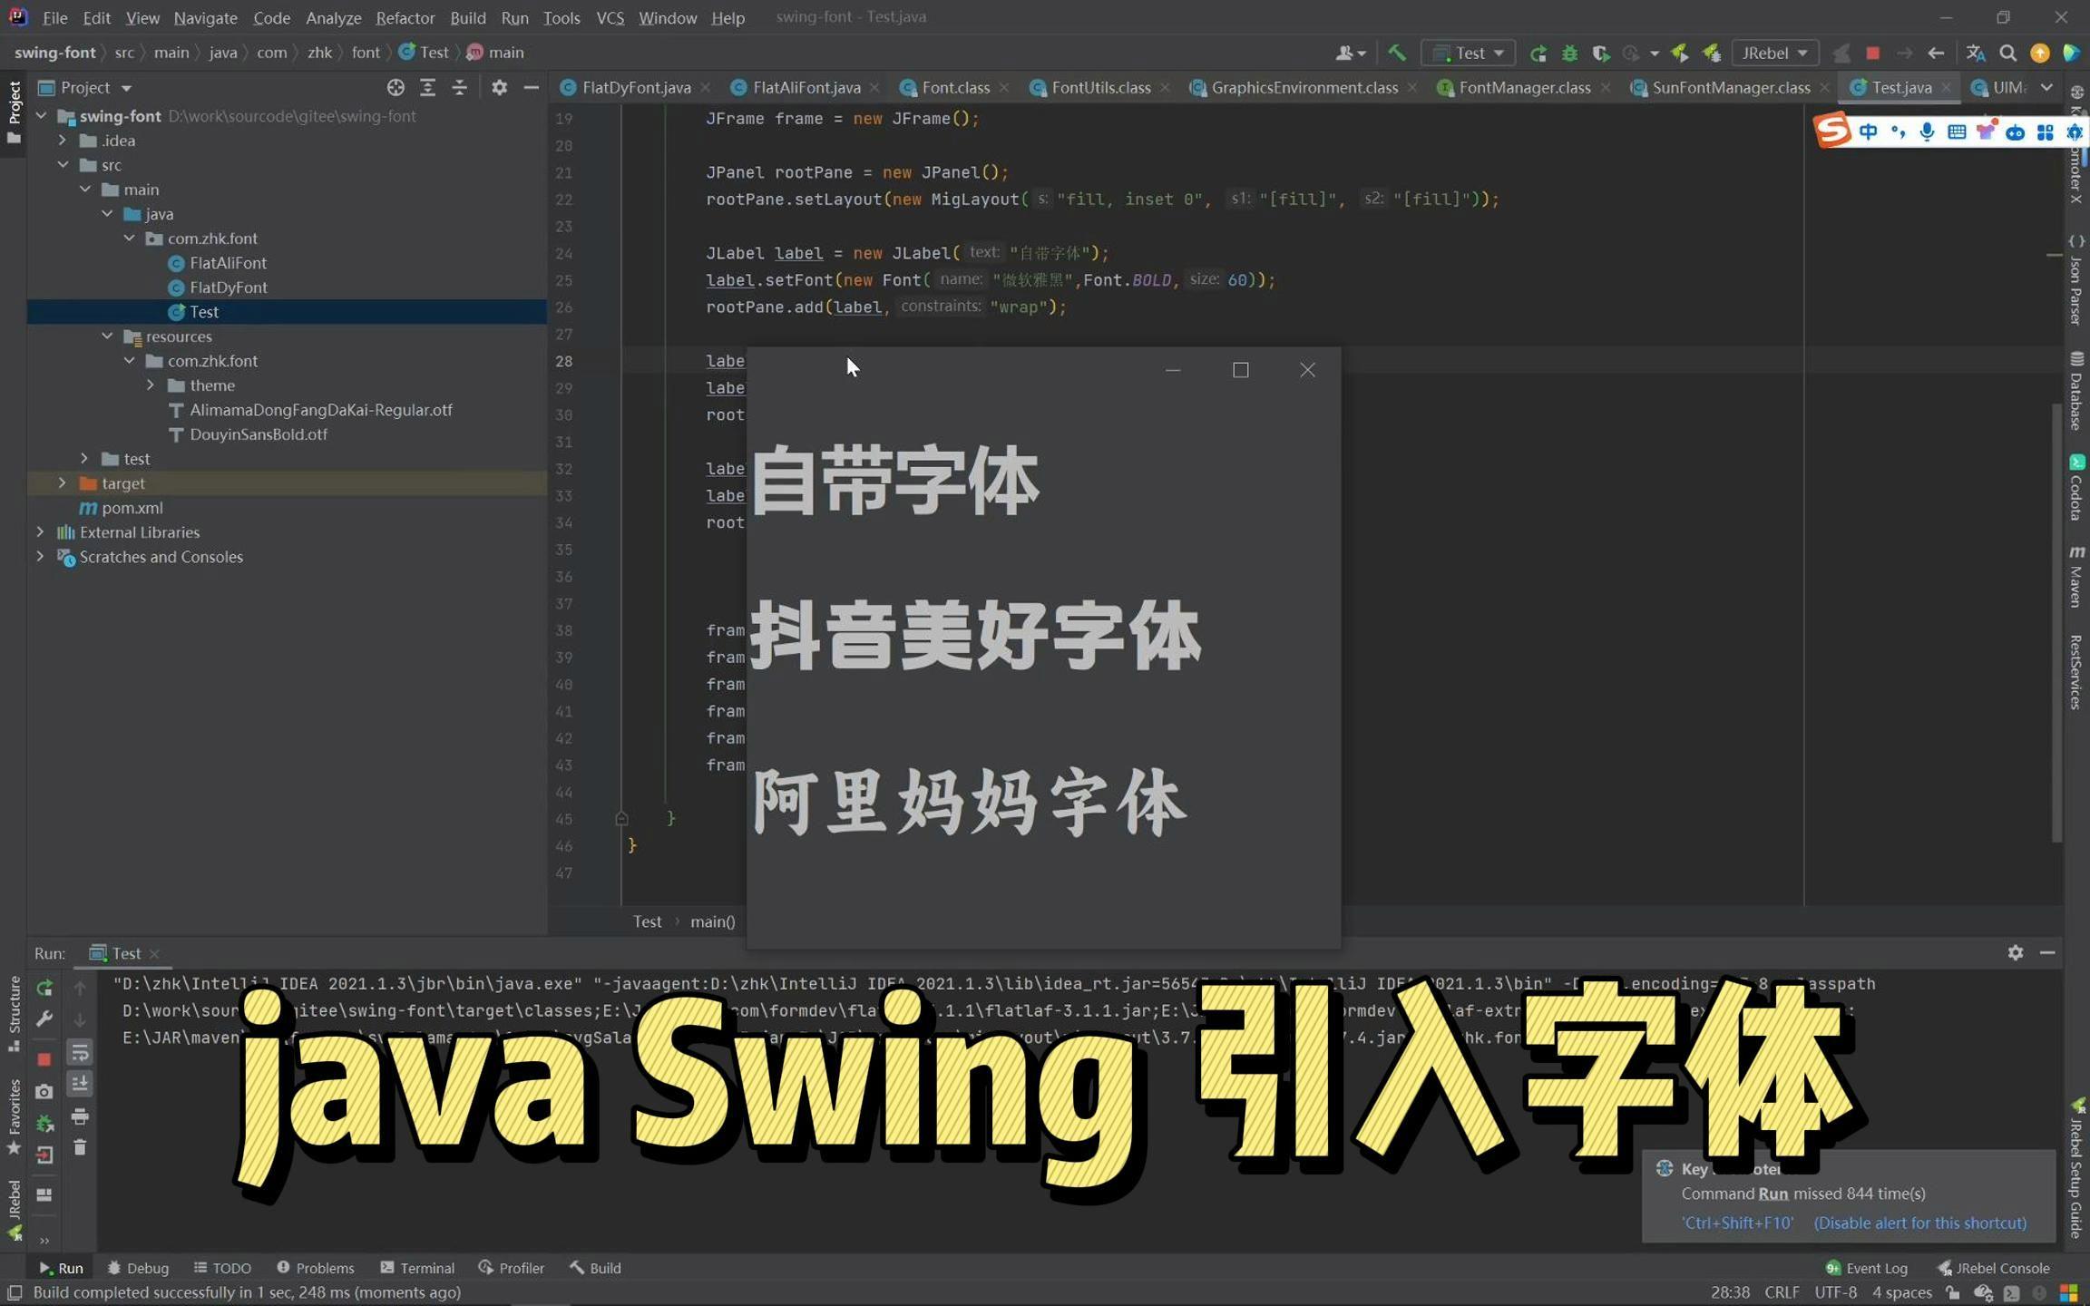Click the Translate icon in the top toolbar
The width and height of the screenshot is (2090, 1306).
point(1975,53)
